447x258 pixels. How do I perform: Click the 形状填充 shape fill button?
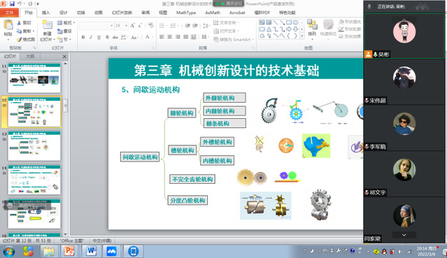(350, 22)
